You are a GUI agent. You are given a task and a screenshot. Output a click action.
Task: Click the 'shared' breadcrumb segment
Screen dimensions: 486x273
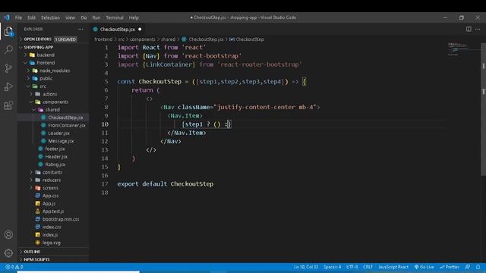point(169,39)
